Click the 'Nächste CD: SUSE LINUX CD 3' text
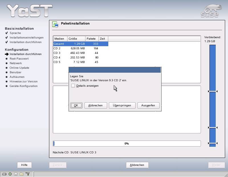 coord(74,152)
